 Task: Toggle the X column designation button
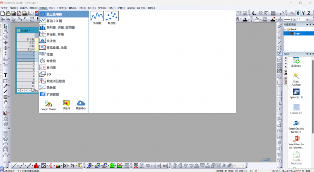click(x=298, y=13)
